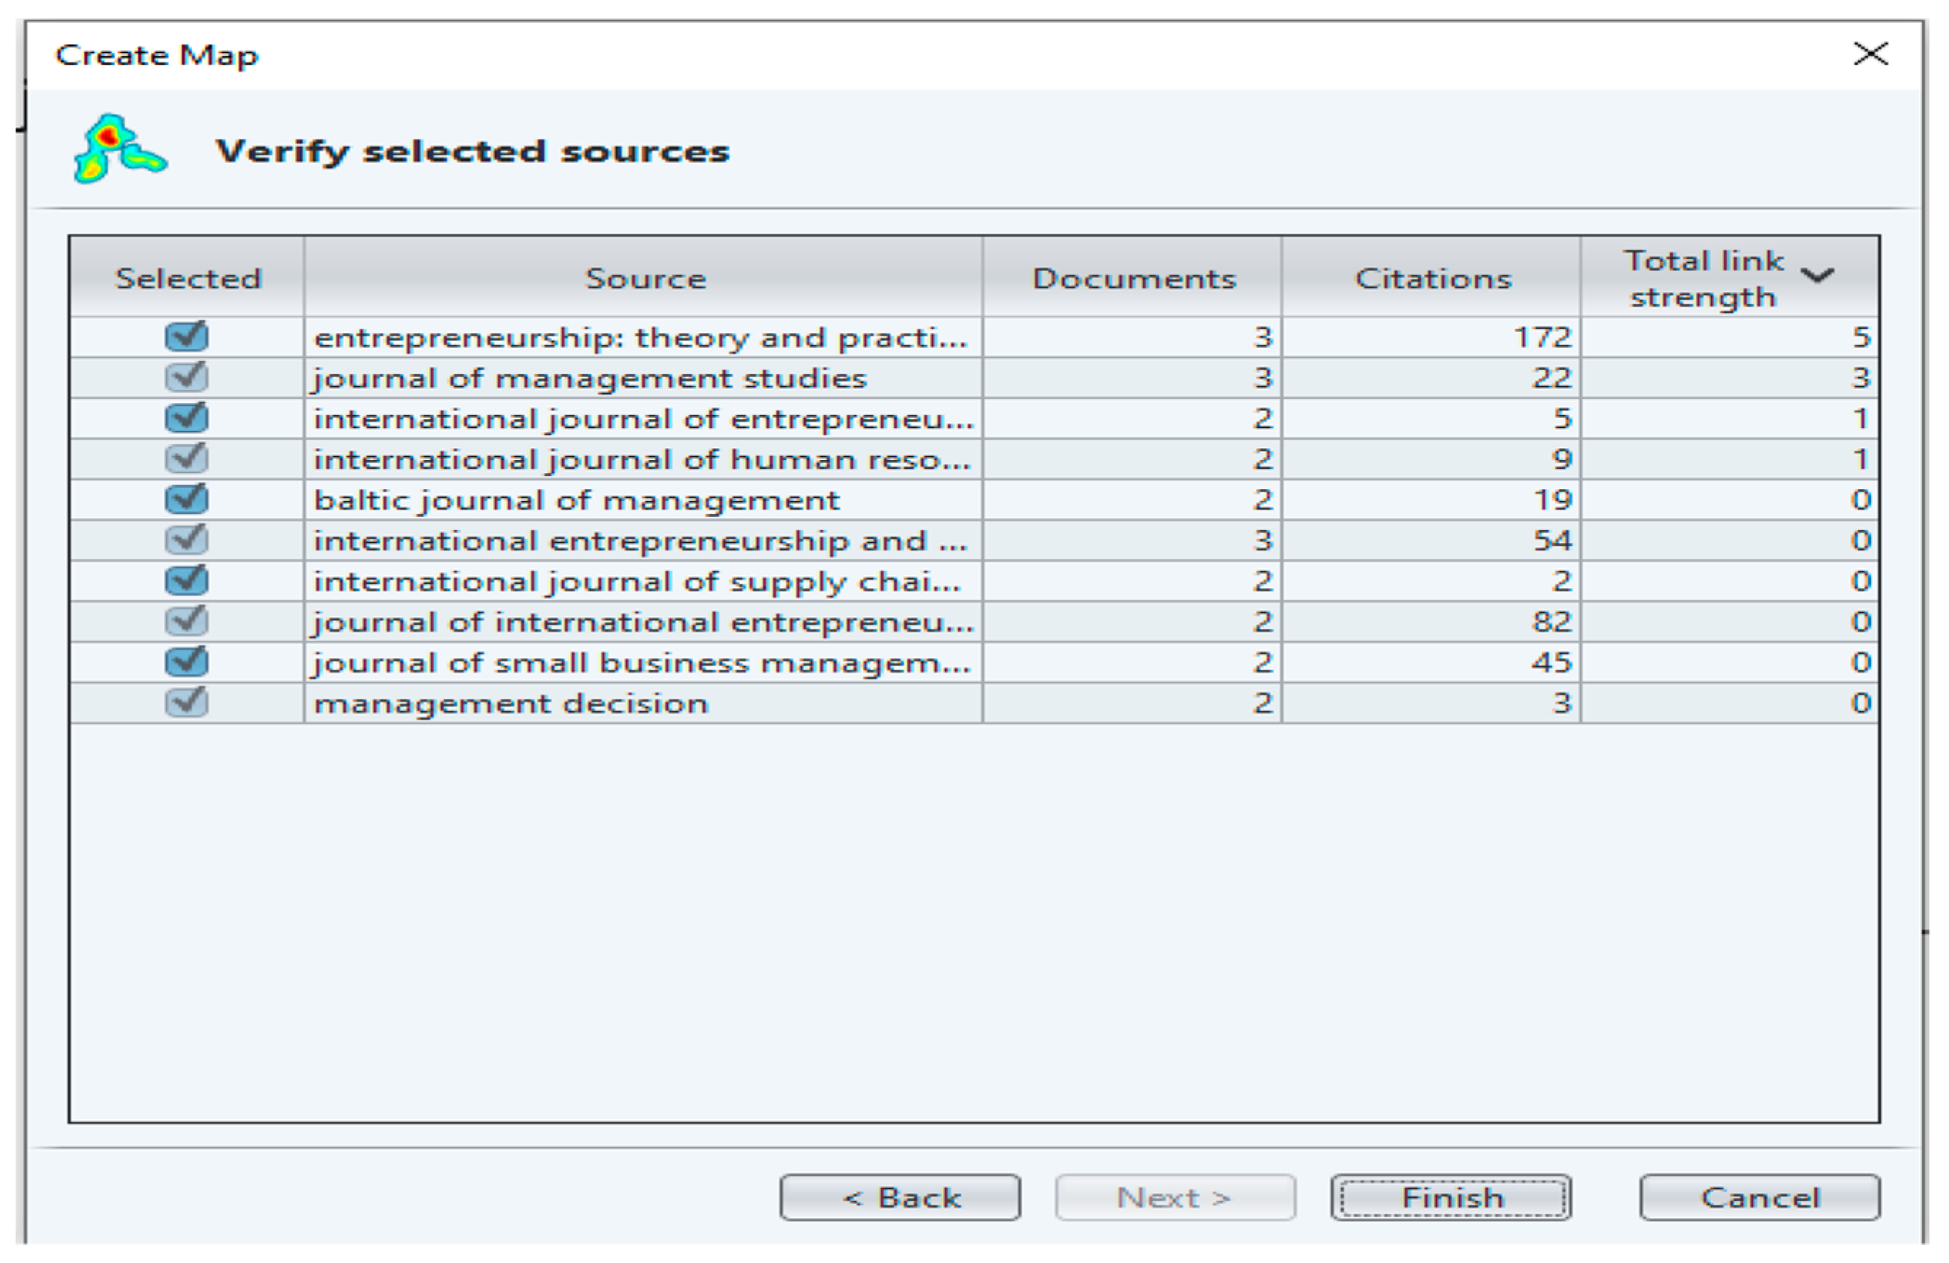Close the Create Map dialog
1949x1263 pixels.
pos(1870,55)
